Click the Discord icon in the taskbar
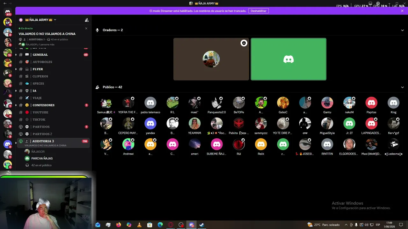Viewport: 408px width, 229px height. coord(192,225)
